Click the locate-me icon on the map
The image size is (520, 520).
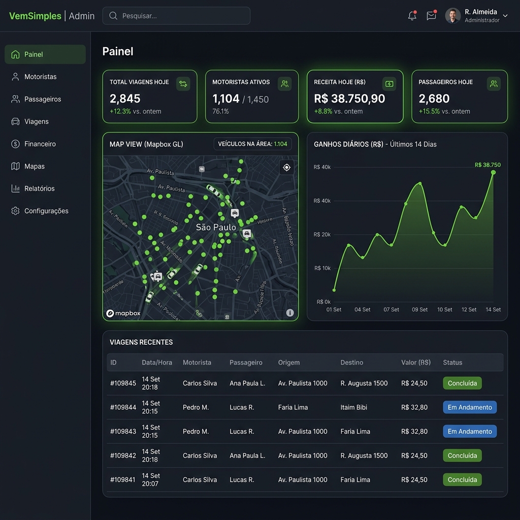(x=286, y=167)
